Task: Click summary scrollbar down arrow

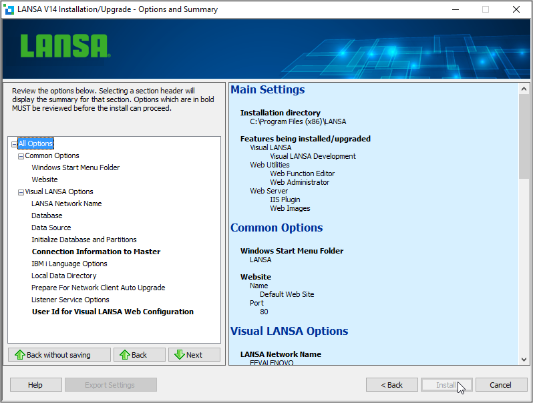Action: click(x=524, y=359)
